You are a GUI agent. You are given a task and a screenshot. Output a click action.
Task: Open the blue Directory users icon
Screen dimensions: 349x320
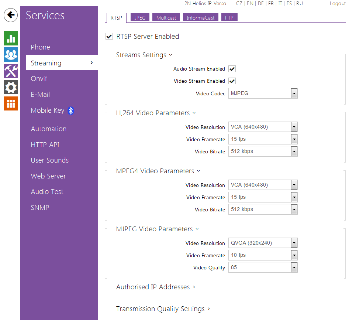click(x=11, y=55)
